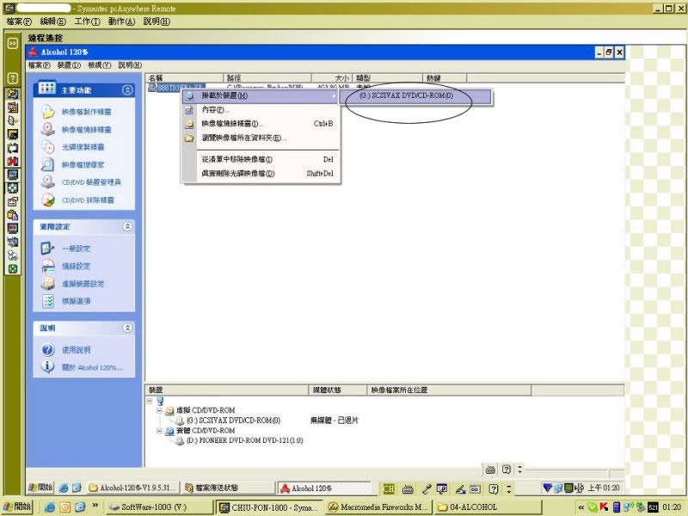688x516 pixels.
Task: Click the CH language indicator on remote taskbar
Action: [389, 488]
